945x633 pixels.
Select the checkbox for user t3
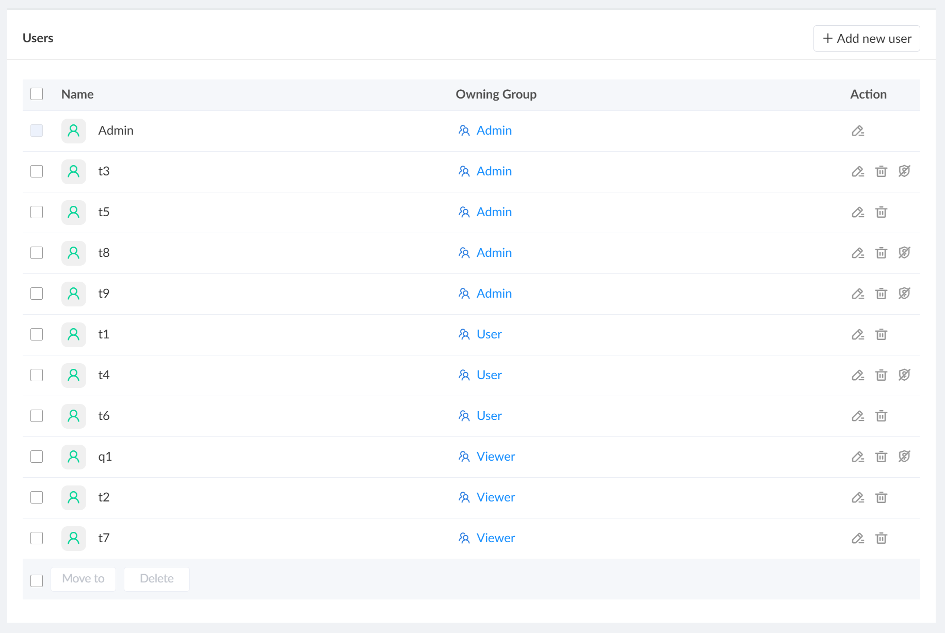point(37,171)
